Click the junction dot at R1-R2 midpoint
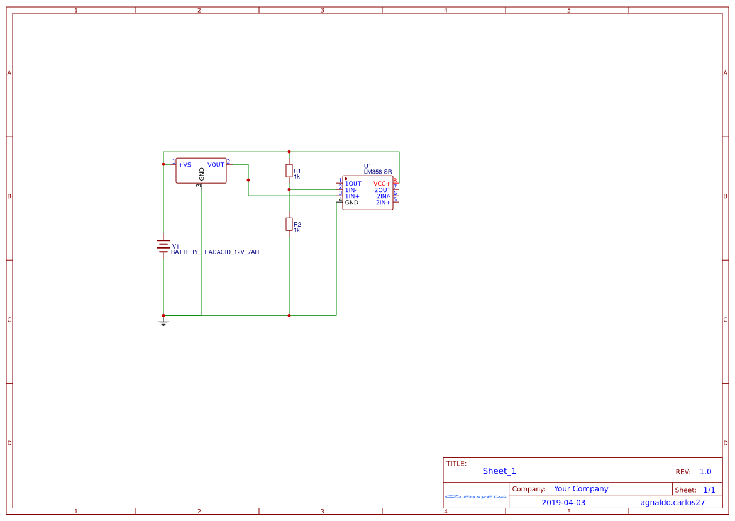735x521 pixels. (x=289, y=189)
